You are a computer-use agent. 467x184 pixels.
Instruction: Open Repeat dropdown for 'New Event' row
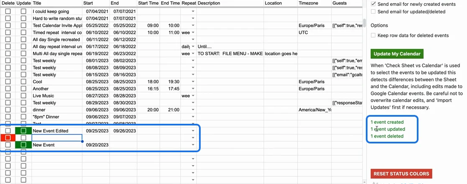[193, 145]
